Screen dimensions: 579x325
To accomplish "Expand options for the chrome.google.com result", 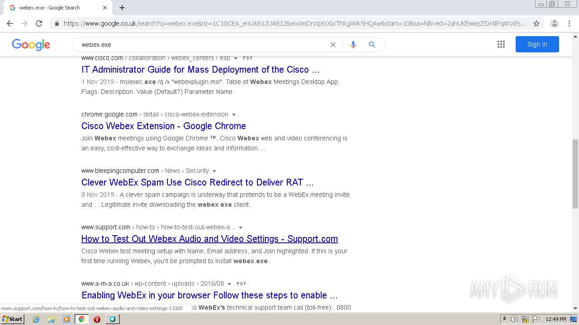I will pyautogui.click(x=234, y=115).
